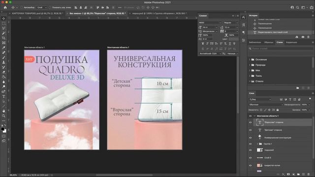Open the layer blend mode dropdown
The height and width of the screenshot is (177, 315).
tap(266, 105)
